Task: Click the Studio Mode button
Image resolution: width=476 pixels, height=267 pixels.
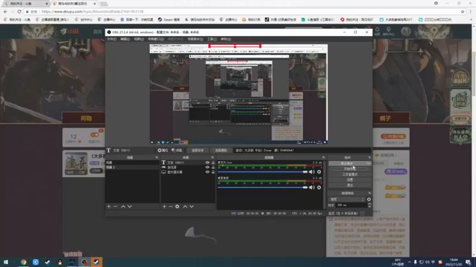Action: [x=350, y=174]
